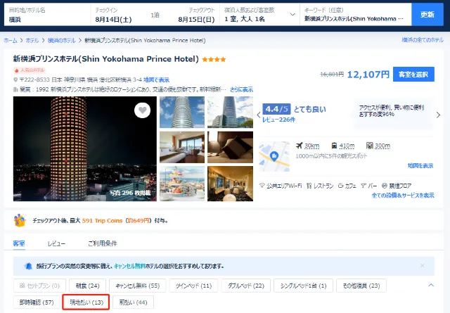This screenshot has width=450, height=313.
Task: Click the restaurant amenity icon
Action: coord(309,186)
